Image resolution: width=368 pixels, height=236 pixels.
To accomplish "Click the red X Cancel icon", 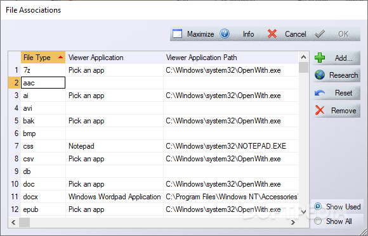I will click(x=272, y=34).
